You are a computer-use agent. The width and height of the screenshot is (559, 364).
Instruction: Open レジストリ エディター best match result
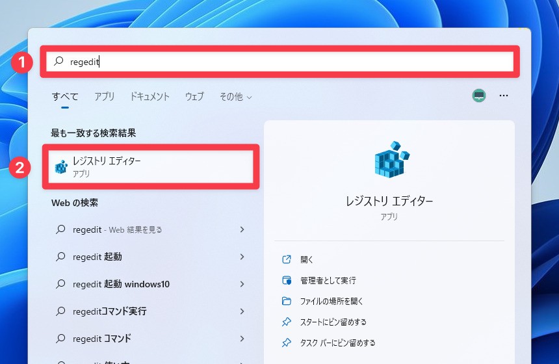[151, 166]
